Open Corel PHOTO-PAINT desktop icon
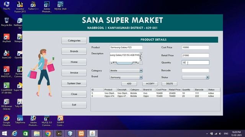This screenshot has width=245, height=137. (7, 72)
